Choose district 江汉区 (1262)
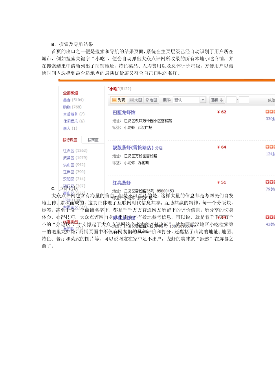The height and width of the screenshot is (389, 275). [x=75, y=151]
